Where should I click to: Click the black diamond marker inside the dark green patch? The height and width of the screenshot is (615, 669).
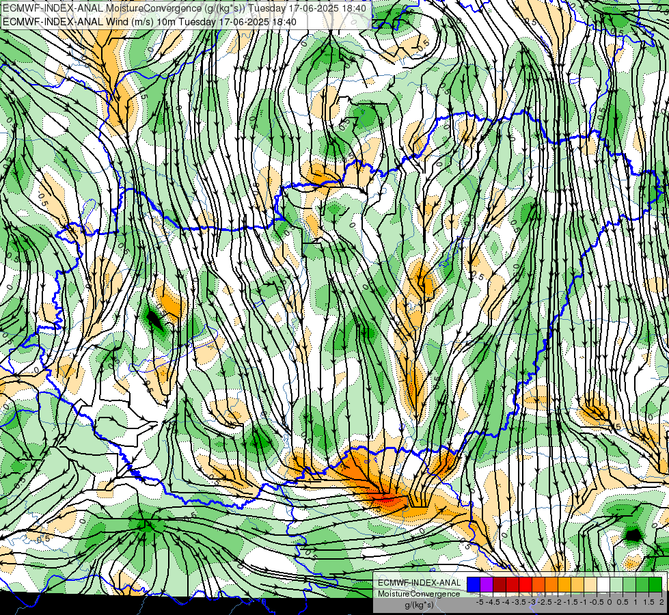pos(154,319)
